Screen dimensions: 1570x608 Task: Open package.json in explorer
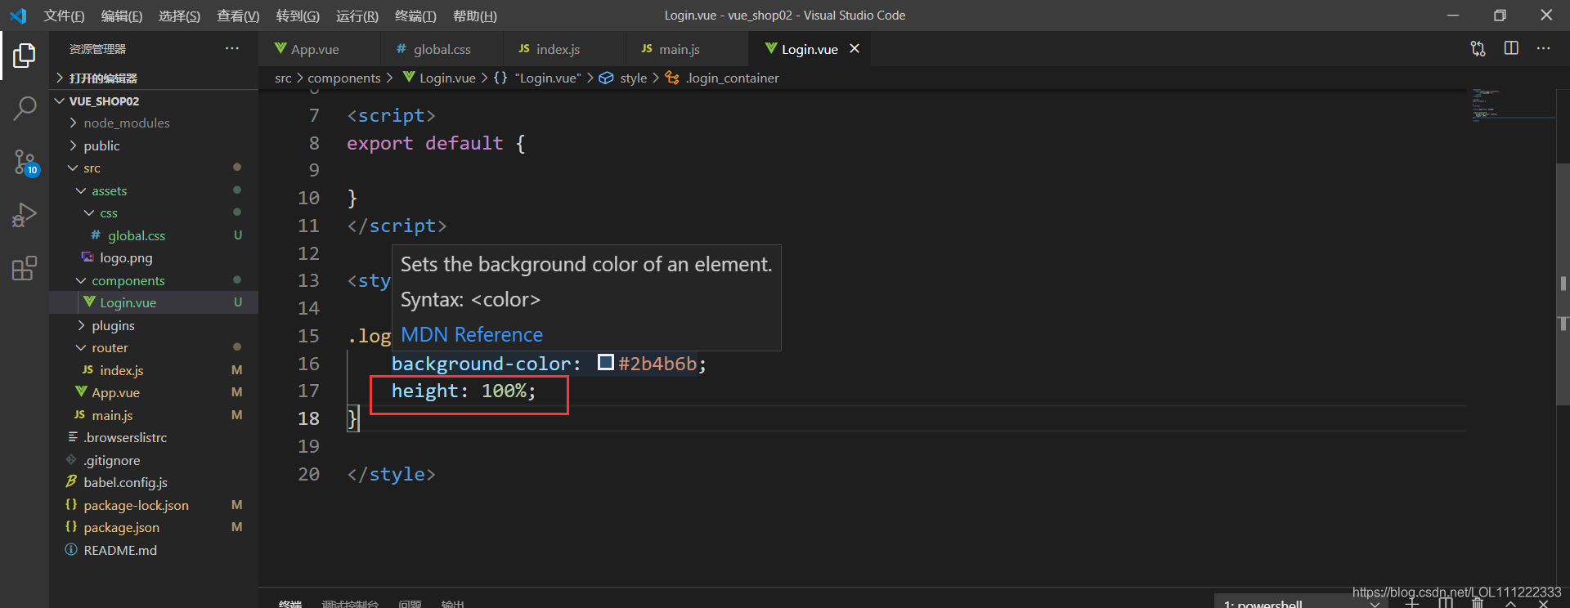coord(154,527)
